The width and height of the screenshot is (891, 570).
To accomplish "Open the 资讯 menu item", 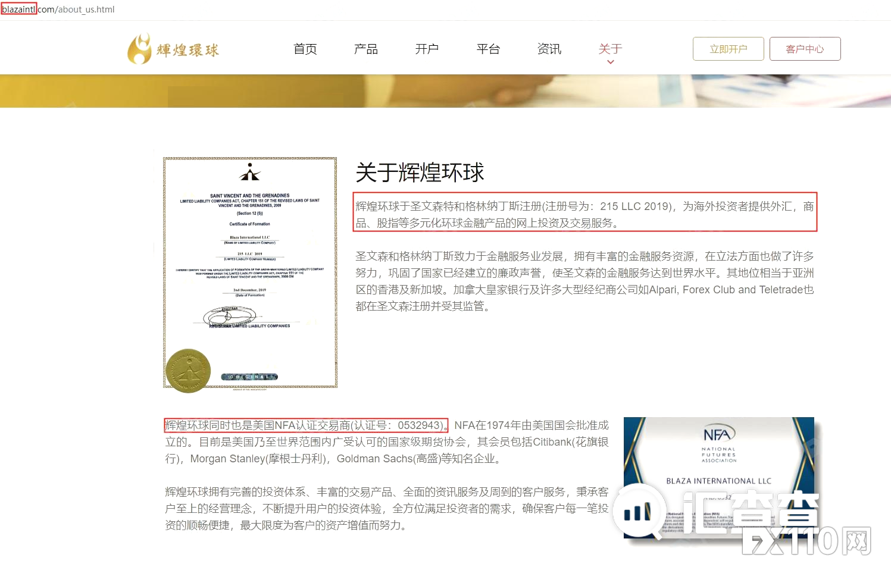I will point(549,49).
